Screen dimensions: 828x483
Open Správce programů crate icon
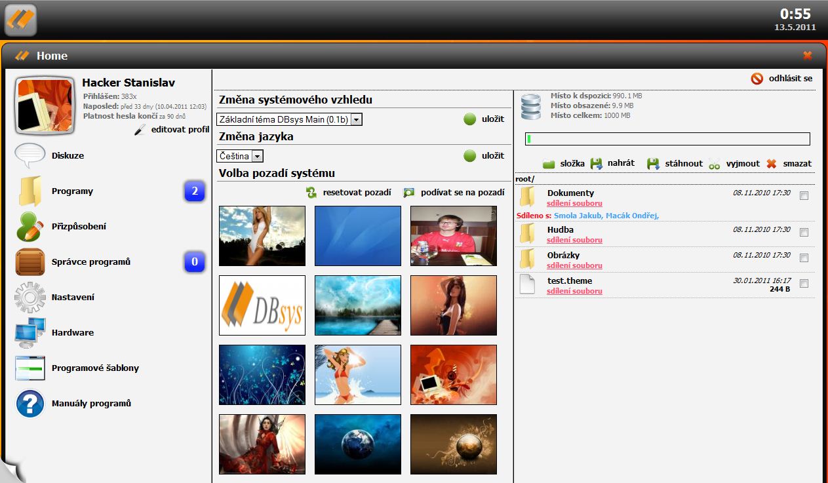pos(30,262)
